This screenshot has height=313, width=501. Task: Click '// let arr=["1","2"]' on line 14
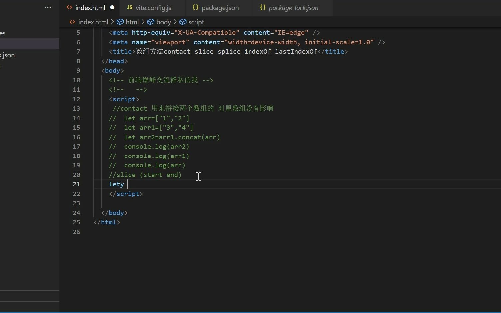pyautogui.click(x=149, y=118)
